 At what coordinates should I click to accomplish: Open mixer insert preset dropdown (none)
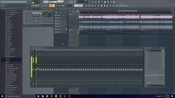(154, 51)
